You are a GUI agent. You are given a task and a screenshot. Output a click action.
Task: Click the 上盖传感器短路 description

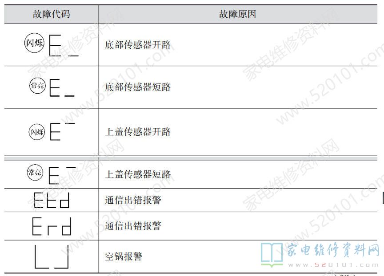pos(138,174)
